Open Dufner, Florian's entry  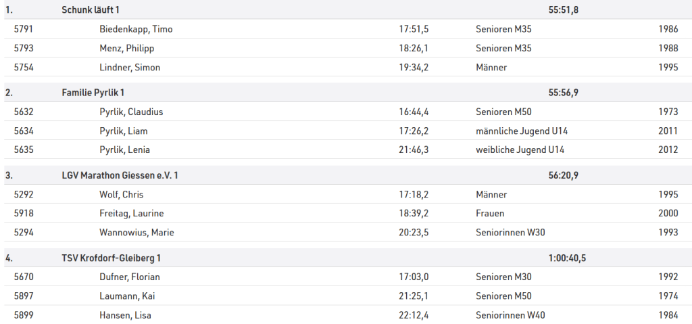coord(130,277)
